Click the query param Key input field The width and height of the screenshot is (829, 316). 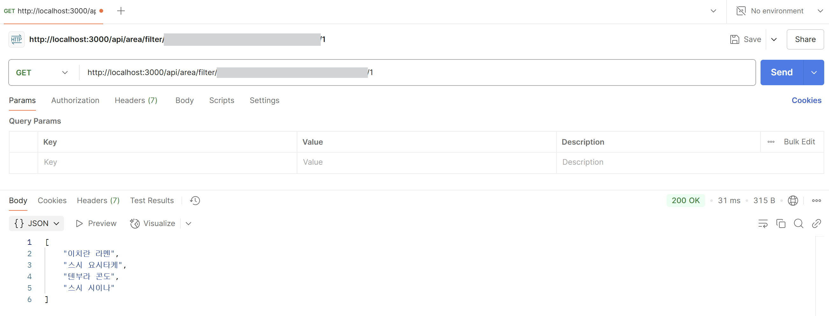(x=167, y=162)
